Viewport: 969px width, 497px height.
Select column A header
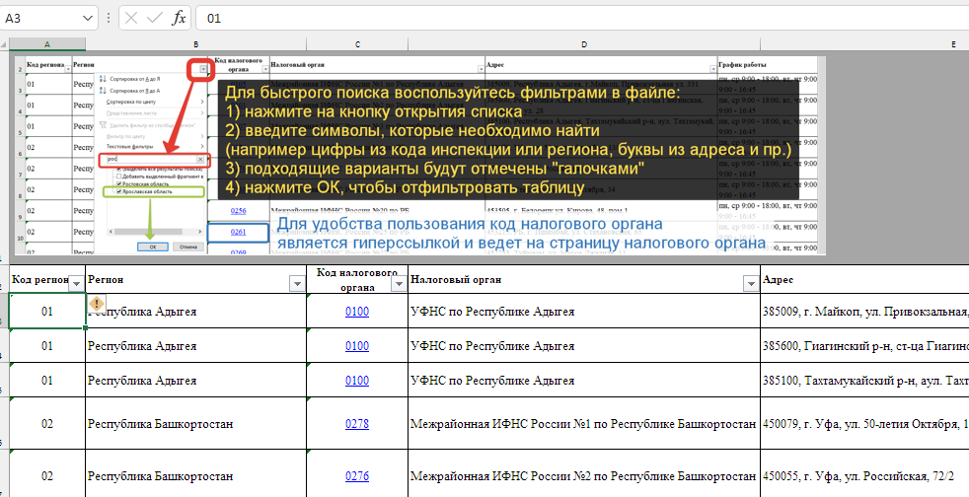pyautogui.click(x=47, y=44)
